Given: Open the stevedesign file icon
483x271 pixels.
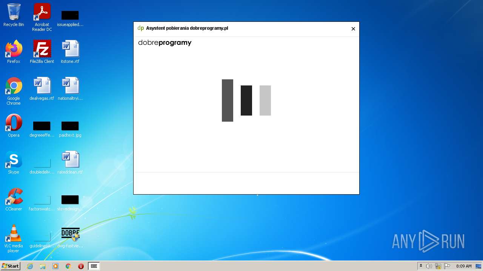Looking at the screenshot, I should [x=70, y=202].
